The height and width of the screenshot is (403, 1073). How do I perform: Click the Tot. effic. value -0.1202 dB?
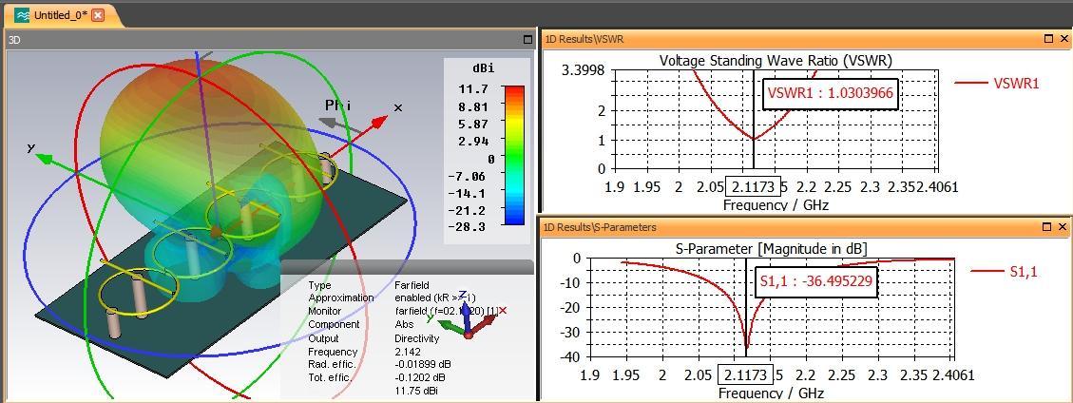(420, 377)
